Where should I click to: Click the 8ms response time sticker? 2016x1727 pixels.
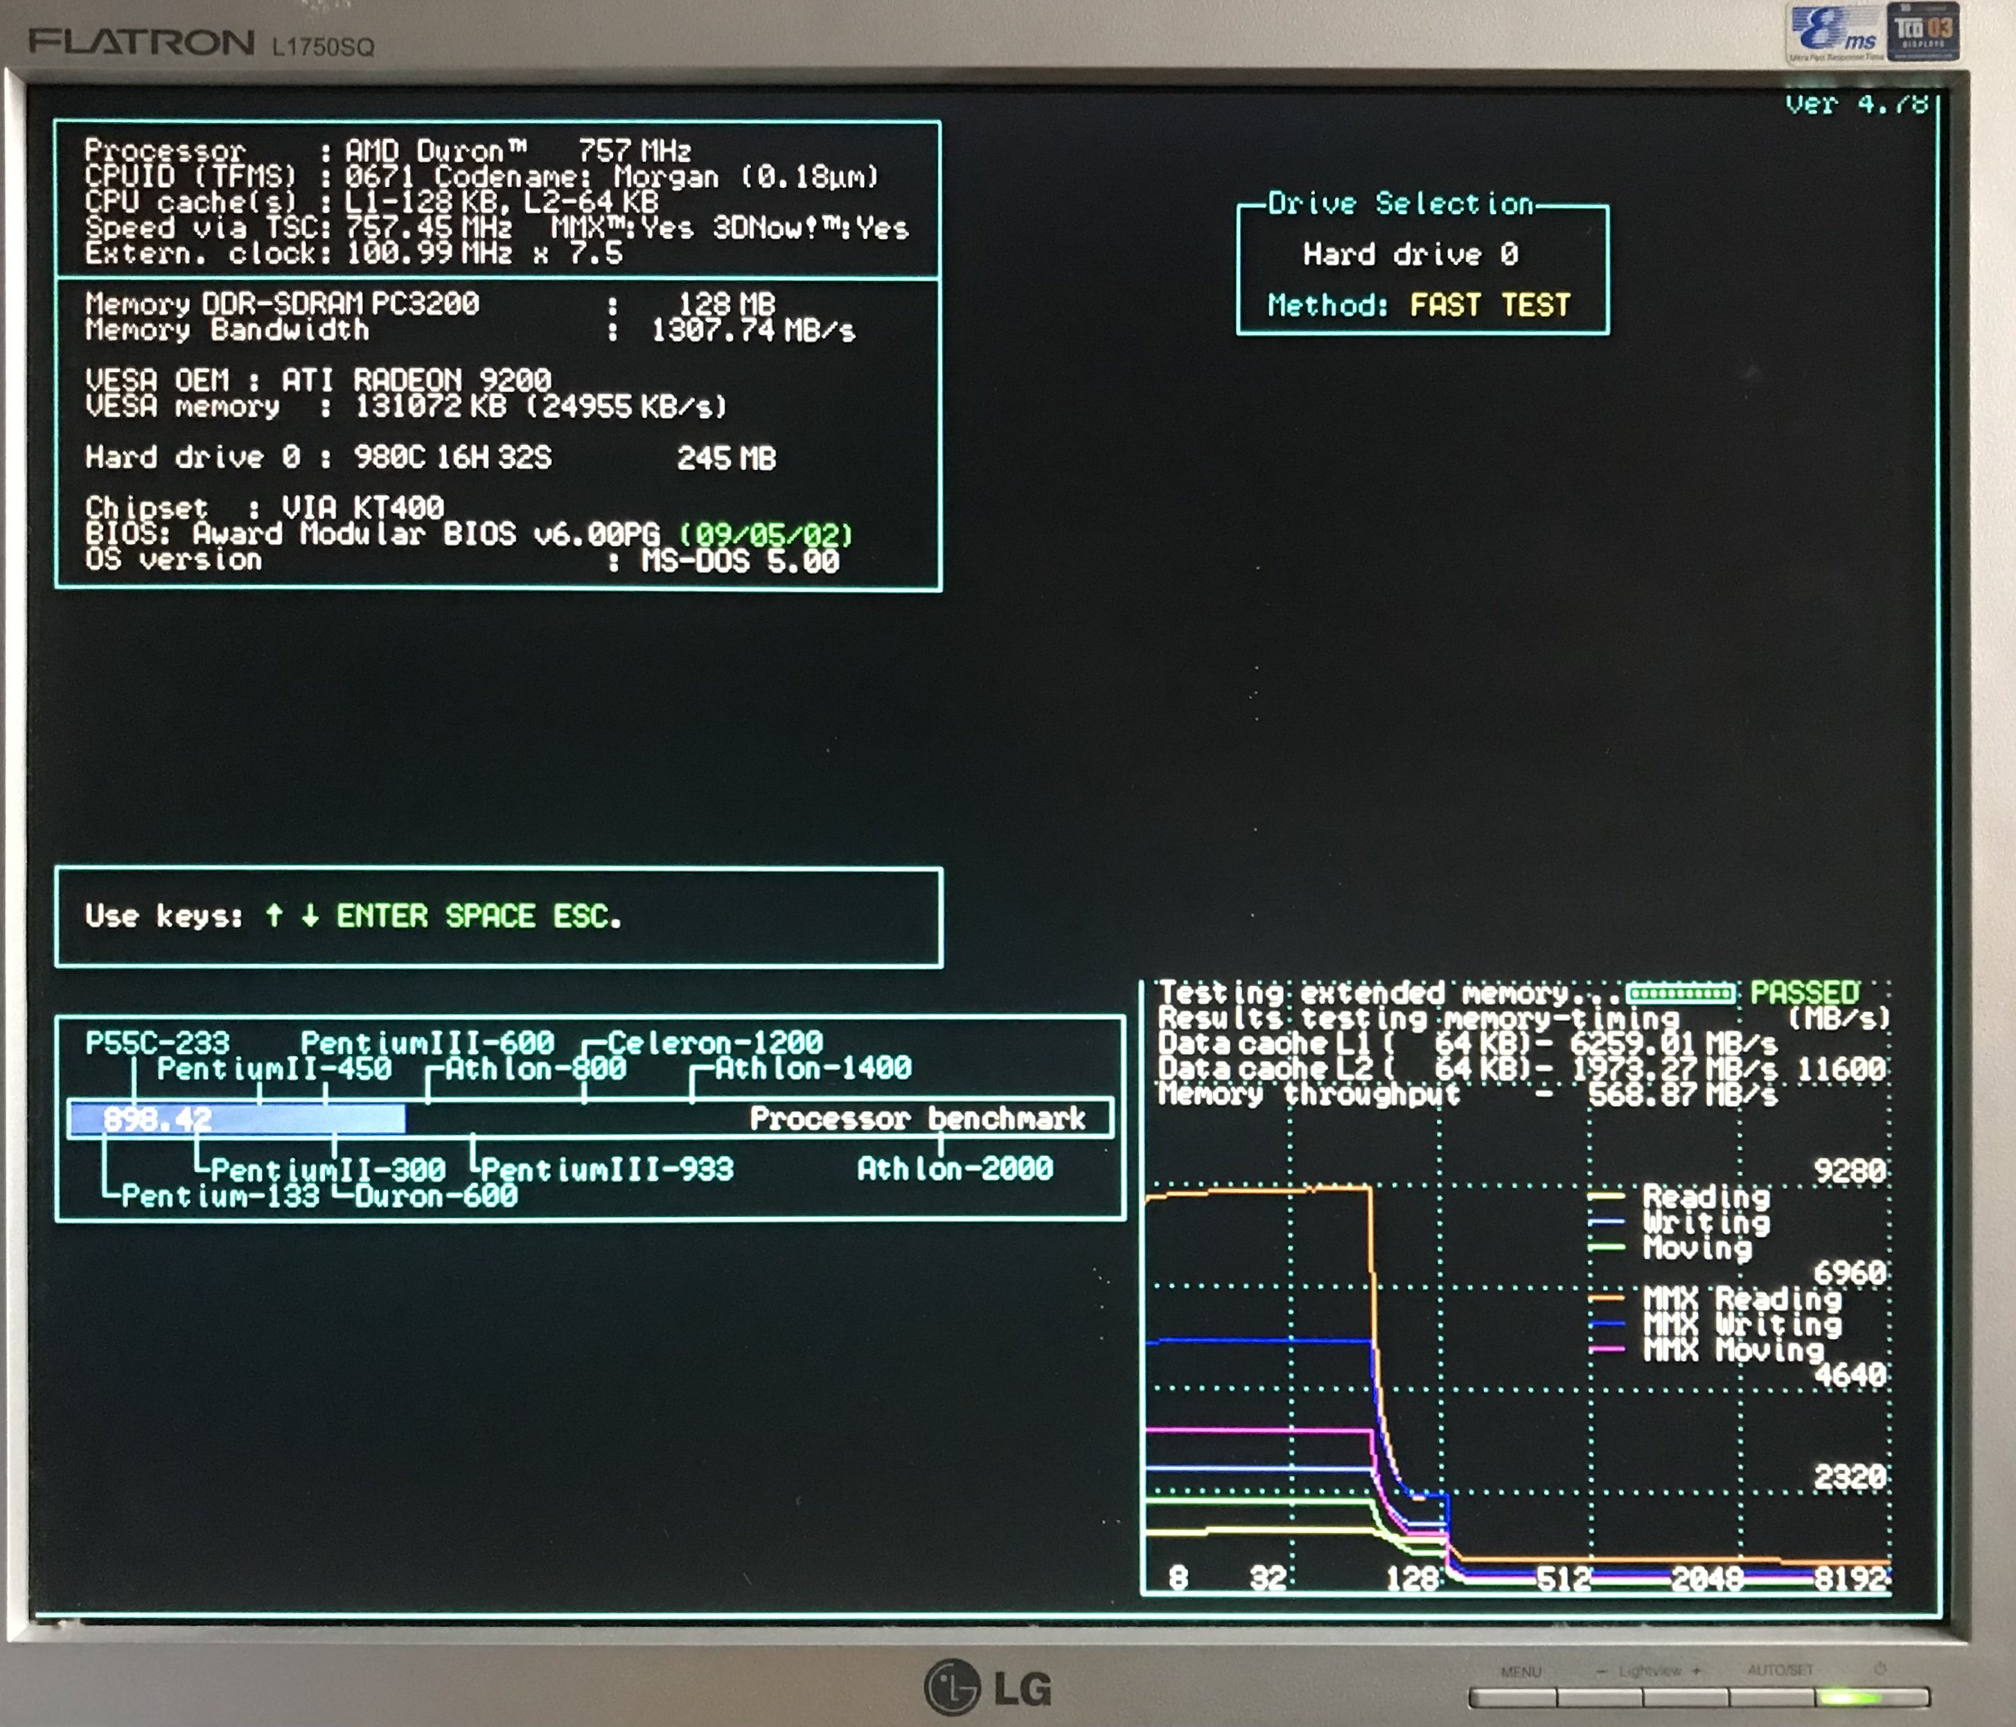(1835, 33)
